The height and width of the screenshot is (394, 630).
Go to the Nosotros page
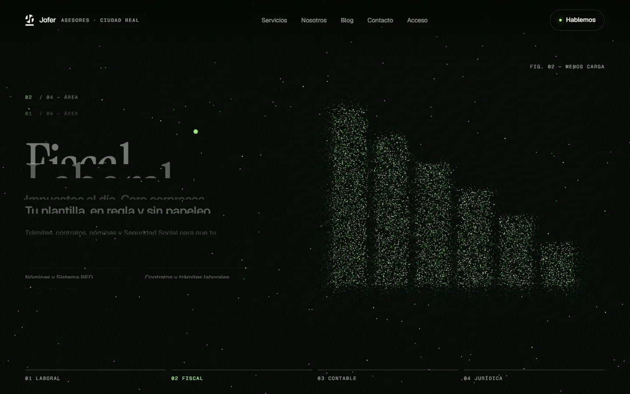pyautogui.click(x=314, y=20)
